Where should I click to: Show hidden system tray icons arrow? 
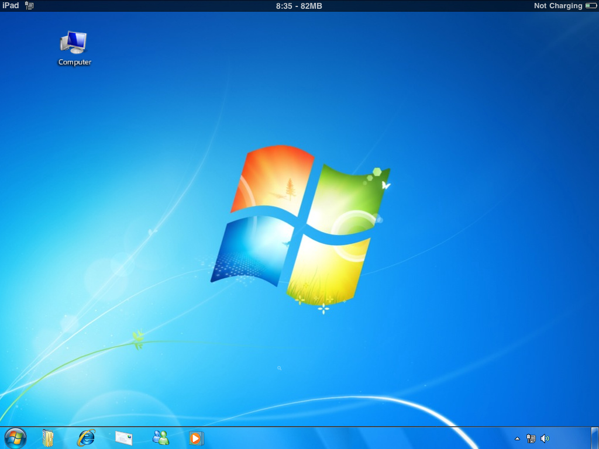517,438
